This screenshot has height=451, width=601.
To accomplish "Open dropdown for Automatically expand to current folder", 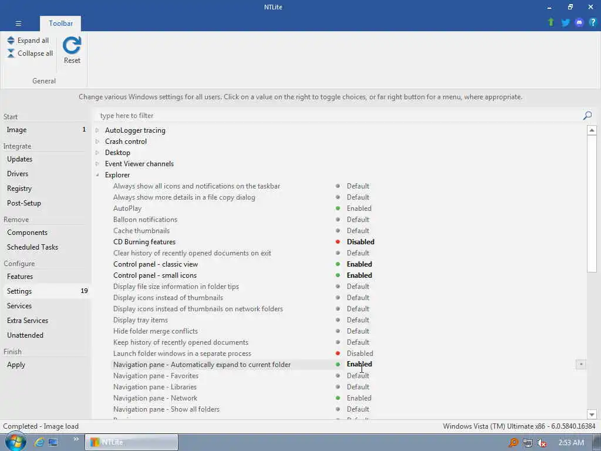I will click(x=580, y=364).
